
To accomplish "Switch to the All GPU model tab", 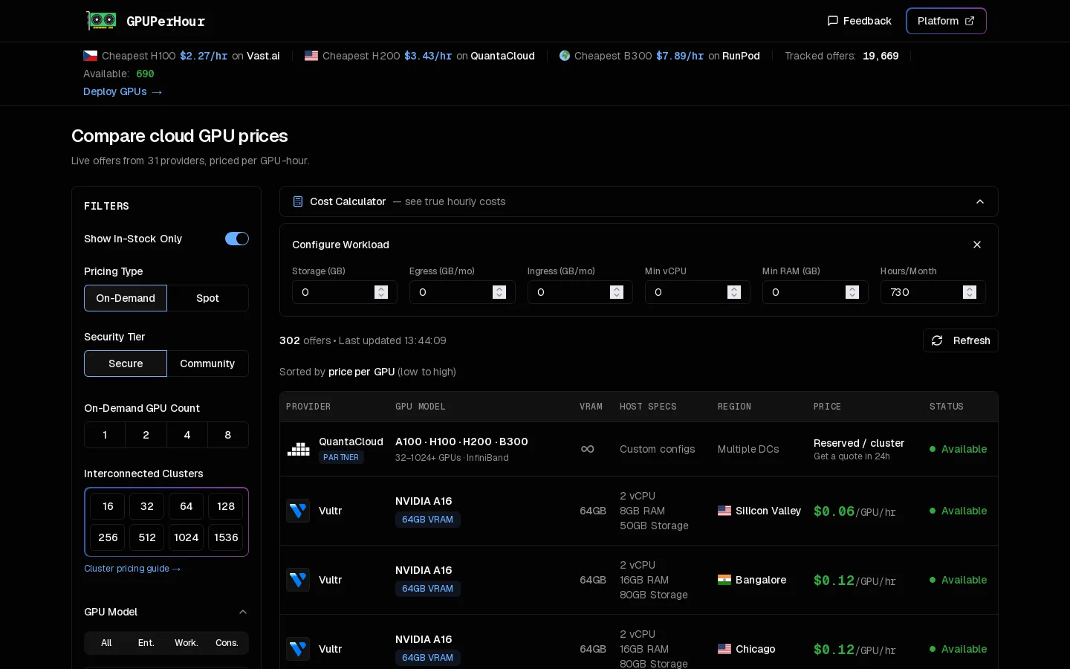I will point(106,643).
